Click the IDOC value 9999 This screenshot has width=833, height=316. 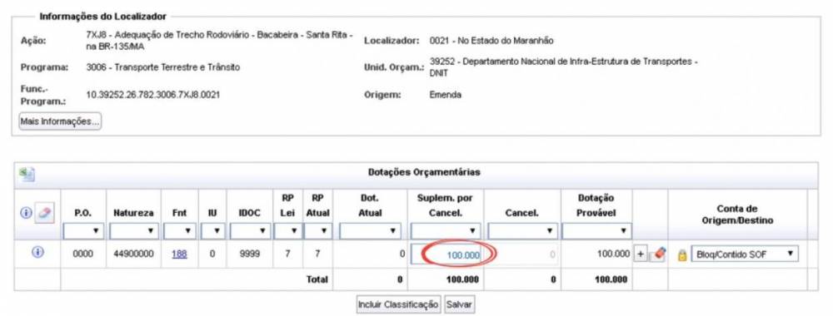[x=249, y=254]
